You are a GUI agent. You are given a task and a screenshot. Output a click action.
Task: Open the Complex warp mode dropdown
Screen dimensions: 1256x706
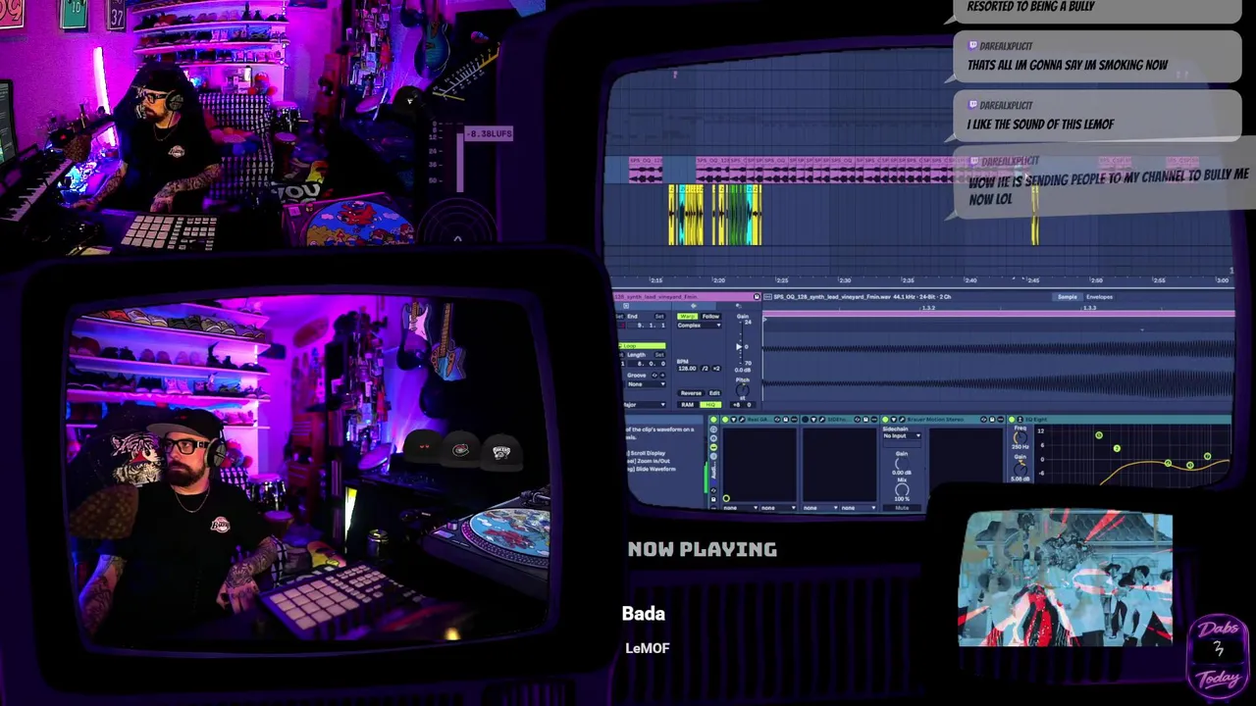[x=699, y=326]
